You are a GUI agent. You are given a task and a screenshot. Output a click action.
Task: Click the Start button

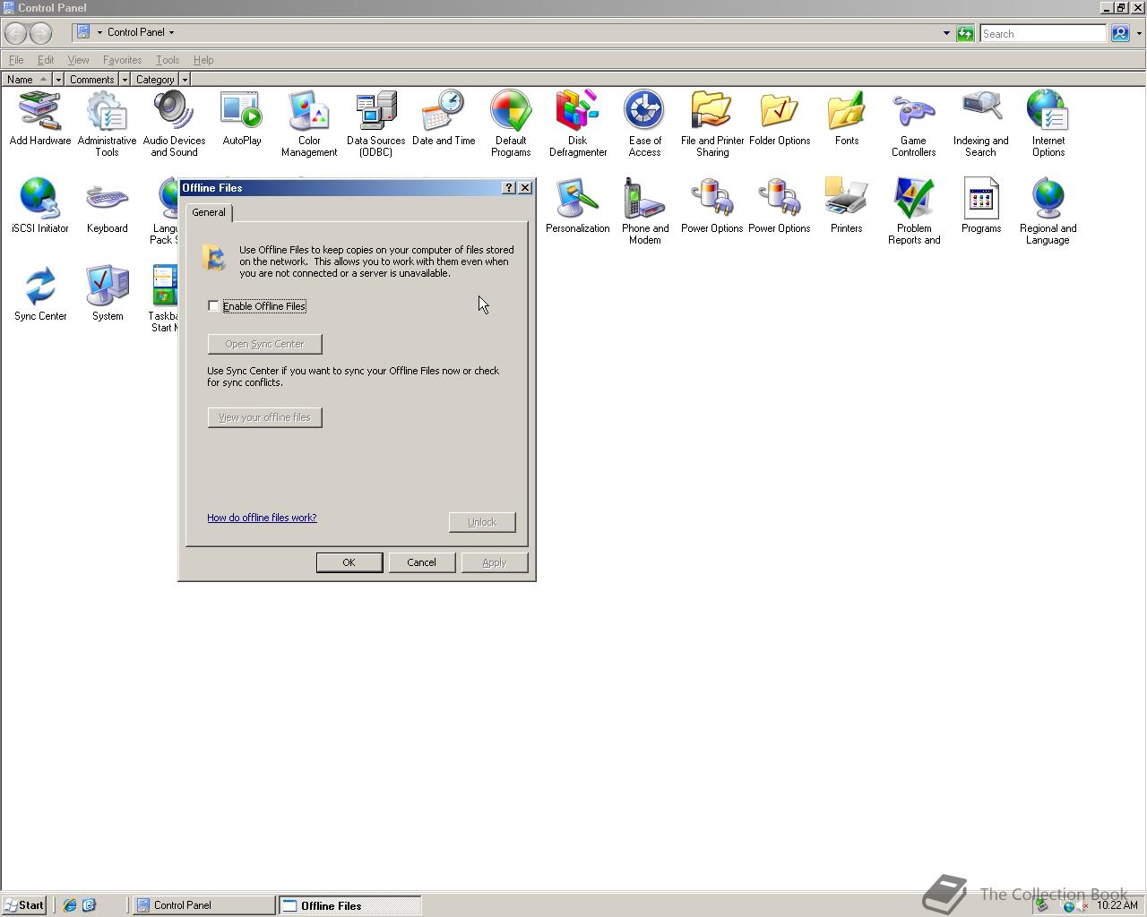click(x=24, y=905)
